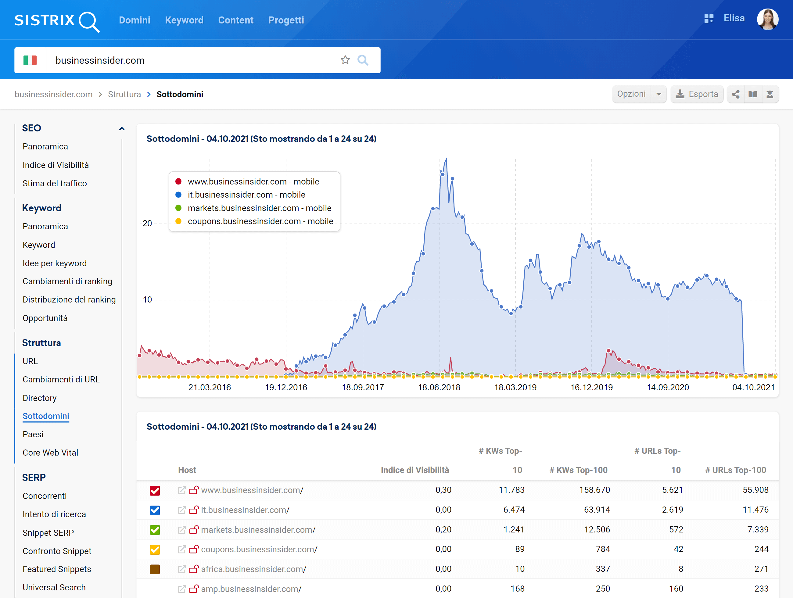
Task: Uncheck the blue it.businessinsider.com checkbox
Action: pyautogui.click(x=155, y=510)
